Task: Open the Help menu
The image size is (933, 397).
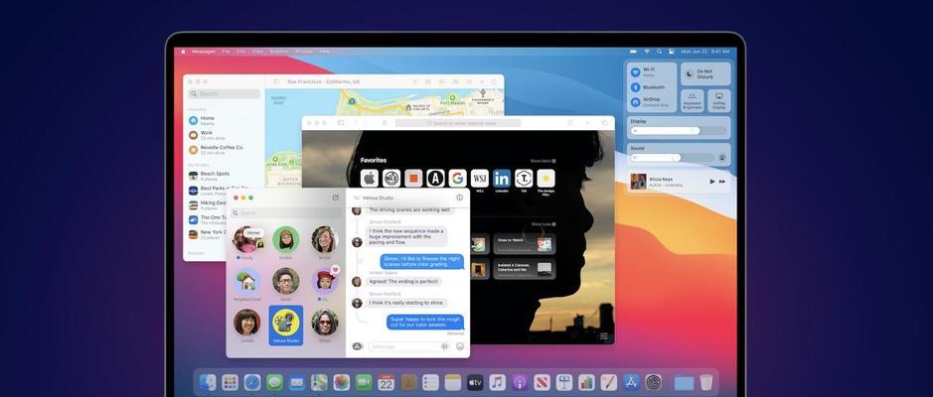Action: point(325,52)
